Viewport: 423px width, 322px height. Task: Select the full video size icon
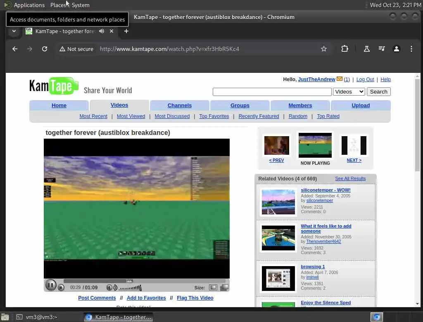point(224,287)
